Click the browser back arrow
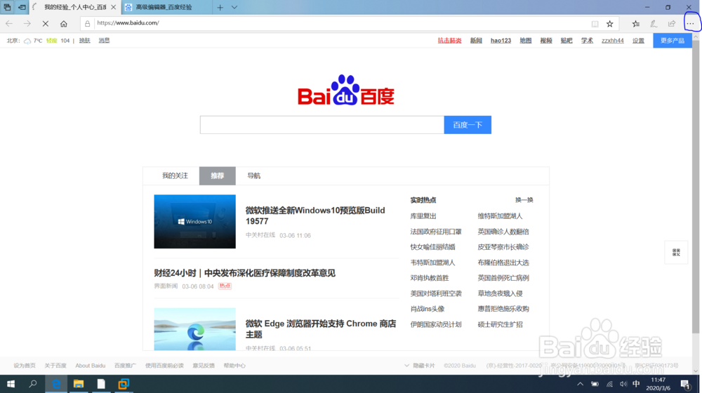 click(x=9, y=23)
